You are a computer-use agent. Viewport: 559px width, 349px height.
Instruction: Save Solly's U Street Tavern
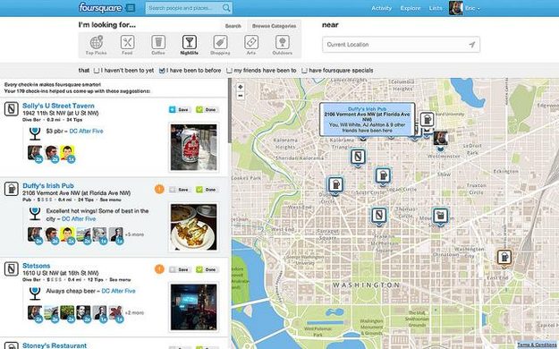pyautogui.click(x=179, y=109)
